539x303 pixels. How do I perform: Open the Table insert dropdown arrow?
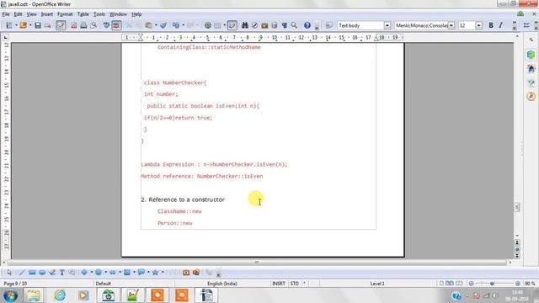pyautogui.click(x=225, y=25)
